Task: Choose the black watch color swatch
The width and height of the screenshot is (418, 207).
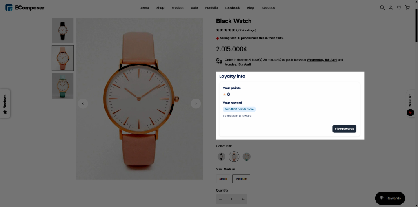Action: (221, 156)
